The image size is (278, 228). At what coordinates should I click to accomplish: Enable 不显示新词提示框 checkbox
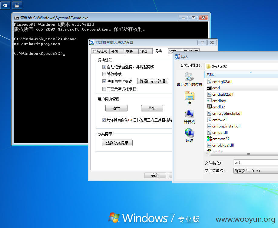104,89
